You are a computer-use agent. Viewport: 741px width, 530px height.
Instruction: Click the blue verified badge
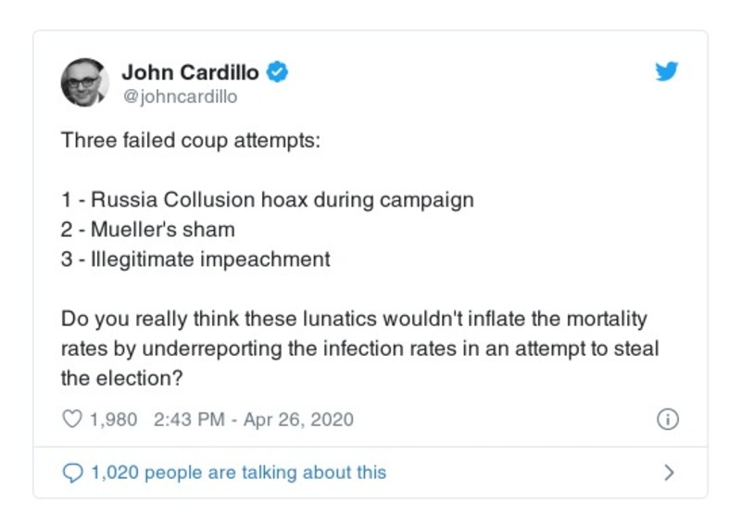[278, 72]
